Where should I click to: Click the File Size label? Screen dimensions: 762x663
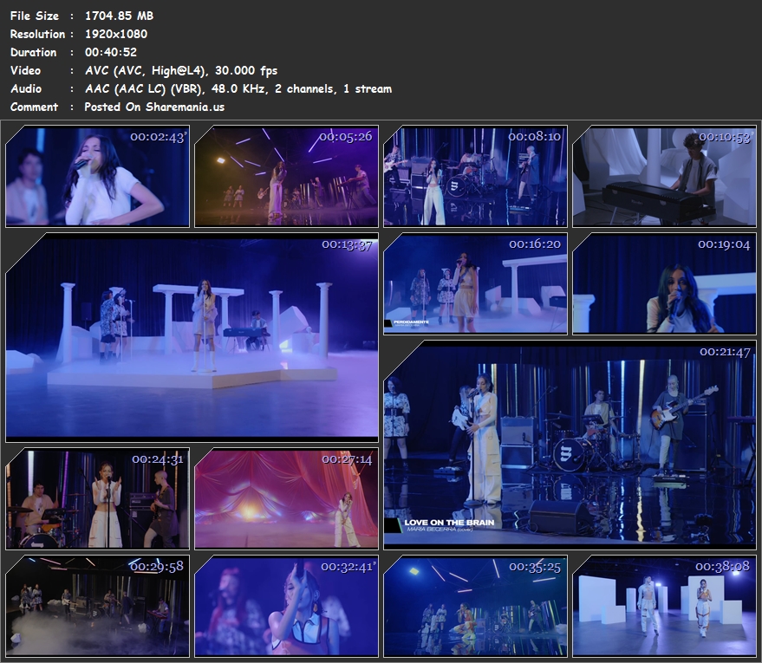(35, 16)
